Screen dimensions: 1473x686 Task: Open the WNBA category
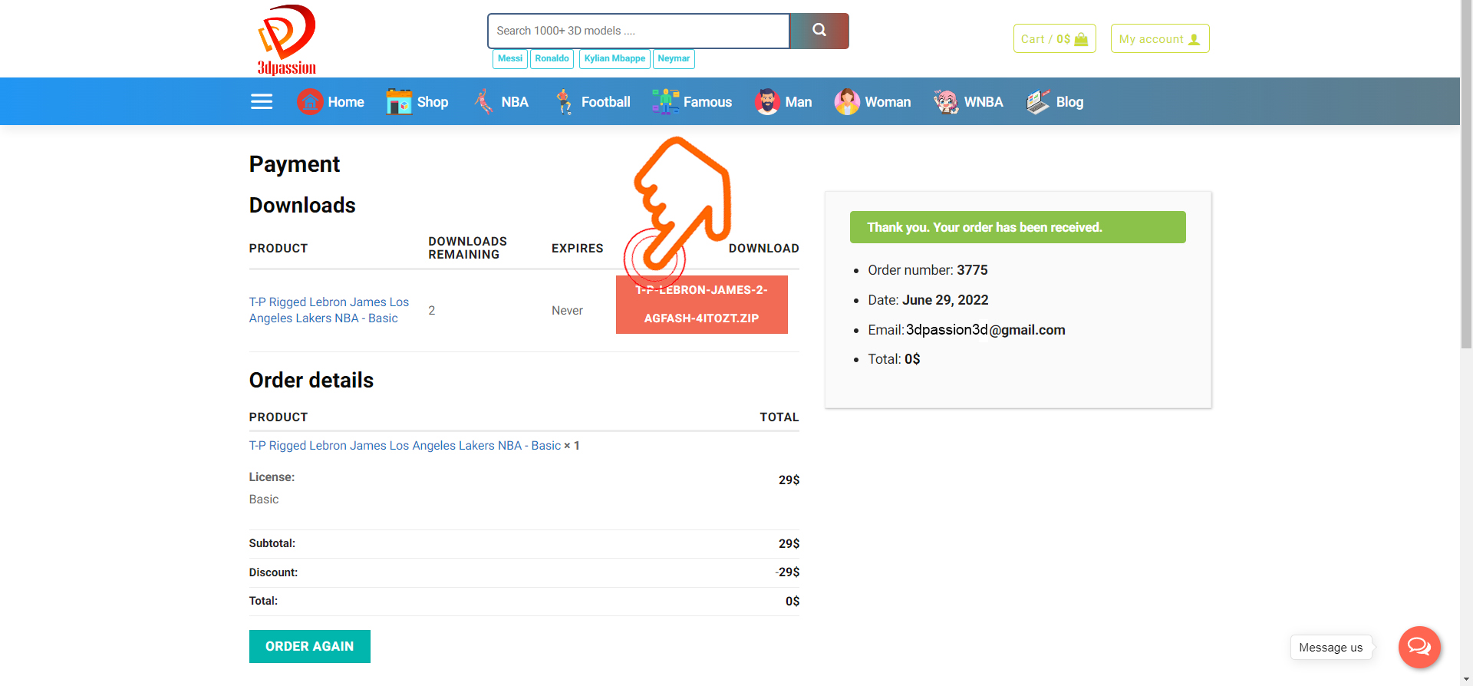coord(968,102)
